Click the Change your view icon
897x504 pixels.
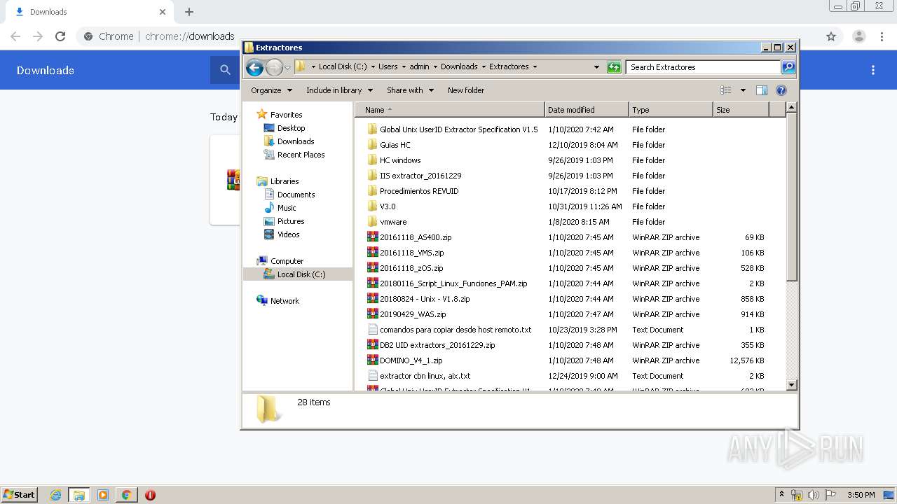tap(726, 90)
